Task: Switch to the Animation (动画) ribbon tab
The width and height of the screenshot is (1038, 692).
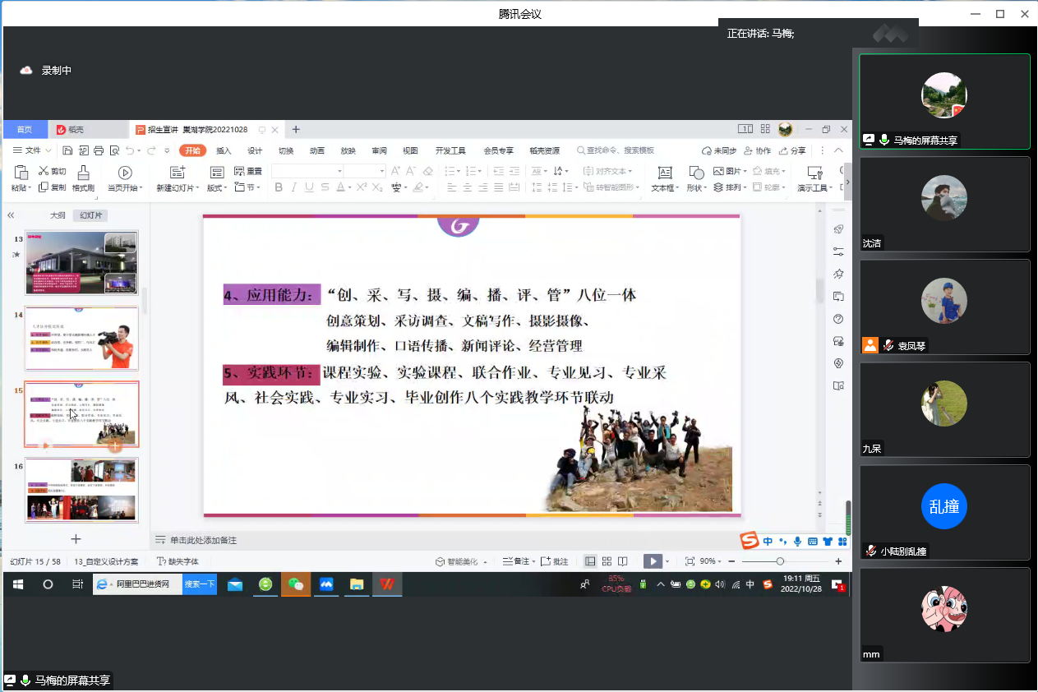Action: 317,150
